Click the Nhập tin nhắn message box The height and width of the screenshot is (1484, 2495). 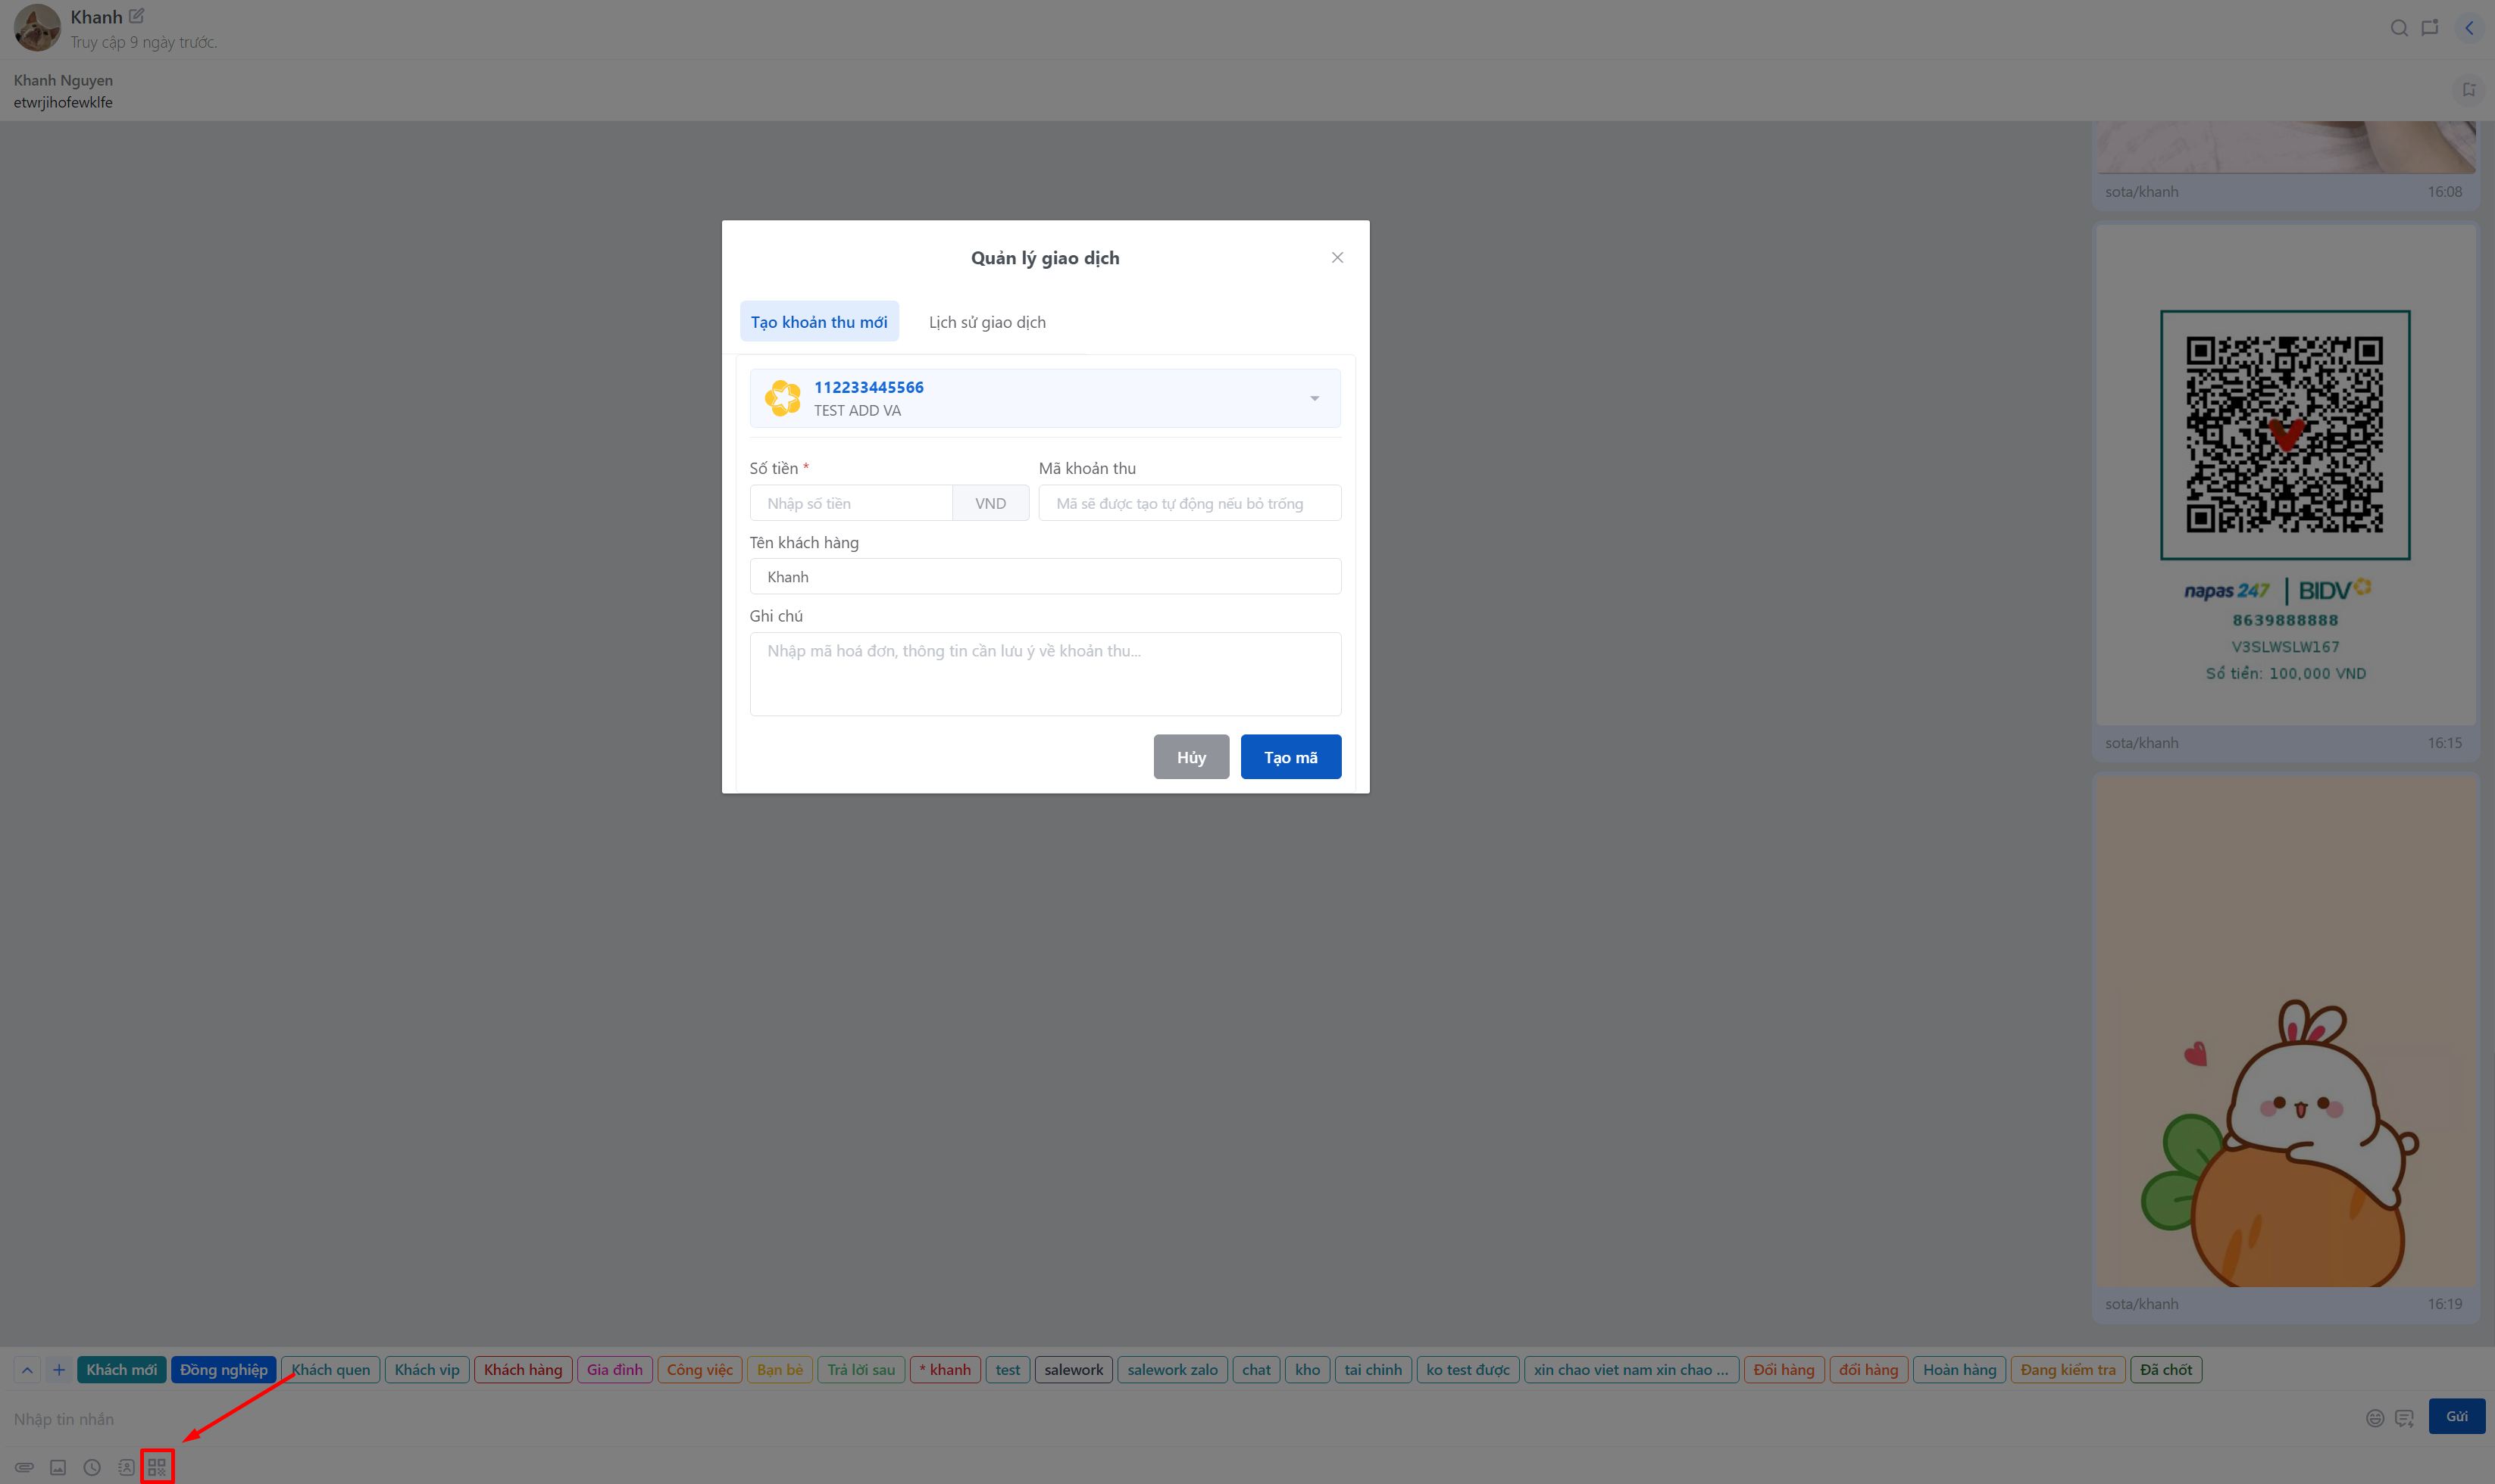pos(1180,1419)
